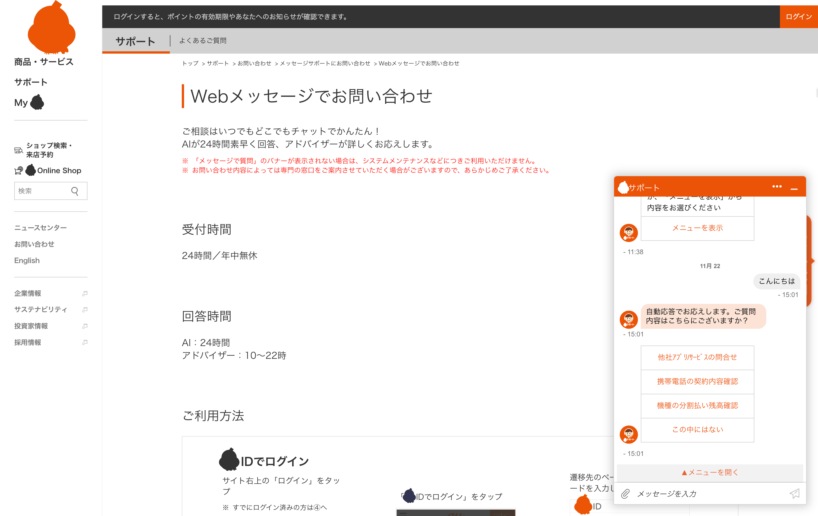Screen dimensions: 818x516
Task: Open ショップ検索・来店予約 via the shop icon
Action: (x=19, y=150)
